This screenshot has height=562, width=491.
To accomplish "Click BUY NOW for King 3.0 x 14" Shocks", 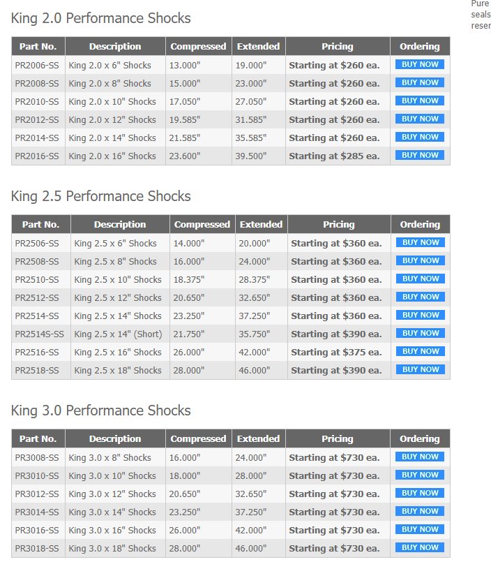I will tap(420, 512).
